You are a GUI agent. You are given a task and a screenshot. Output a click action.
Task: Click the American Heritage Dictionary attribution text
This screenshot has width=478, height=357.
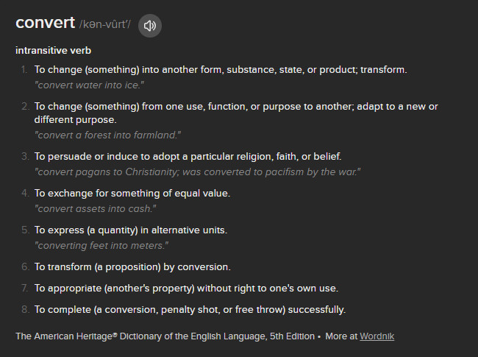(165, 336)
